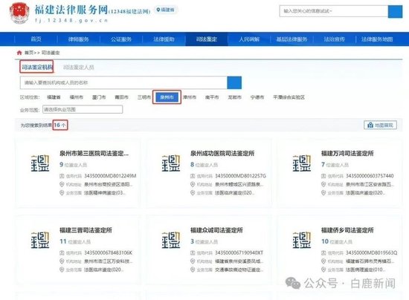Select the 福州市 region filter
The width and height of the screenshot is (409, 300).
76,97
